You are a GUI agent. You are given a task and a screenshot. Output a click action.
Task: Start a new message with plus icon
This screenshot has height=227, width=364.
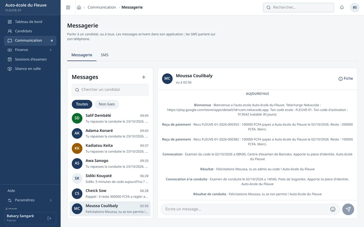[x=144, y=77]
